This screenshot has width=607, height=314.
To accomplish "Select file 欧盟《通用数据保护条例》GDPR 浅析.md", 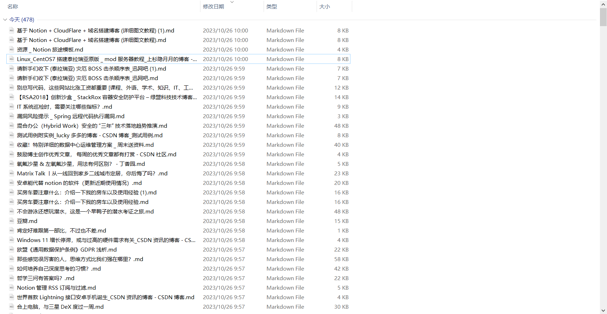I will click(67, 250).
